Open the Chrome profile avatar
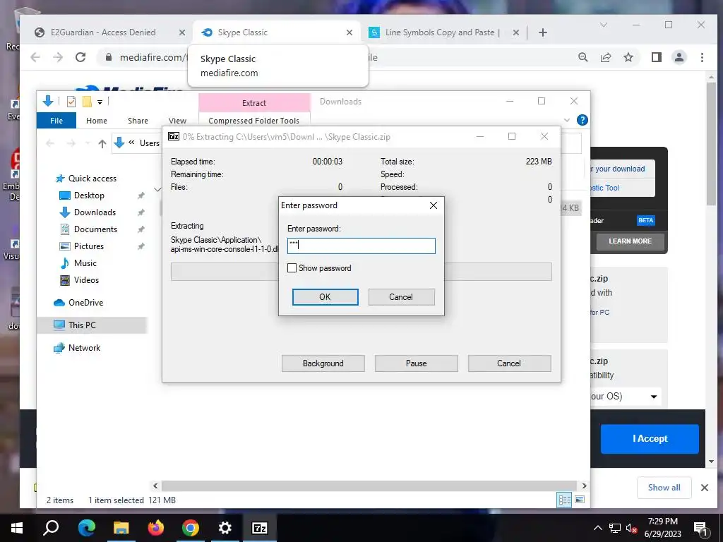Image resolution: width=723 pixels, height=542 pixels. (679, 57)
